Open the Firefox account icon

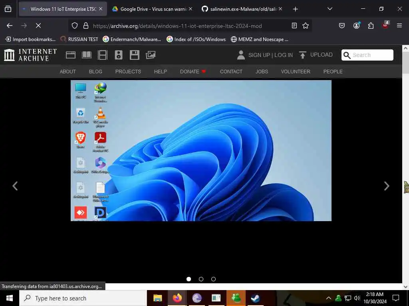[356, 25]
